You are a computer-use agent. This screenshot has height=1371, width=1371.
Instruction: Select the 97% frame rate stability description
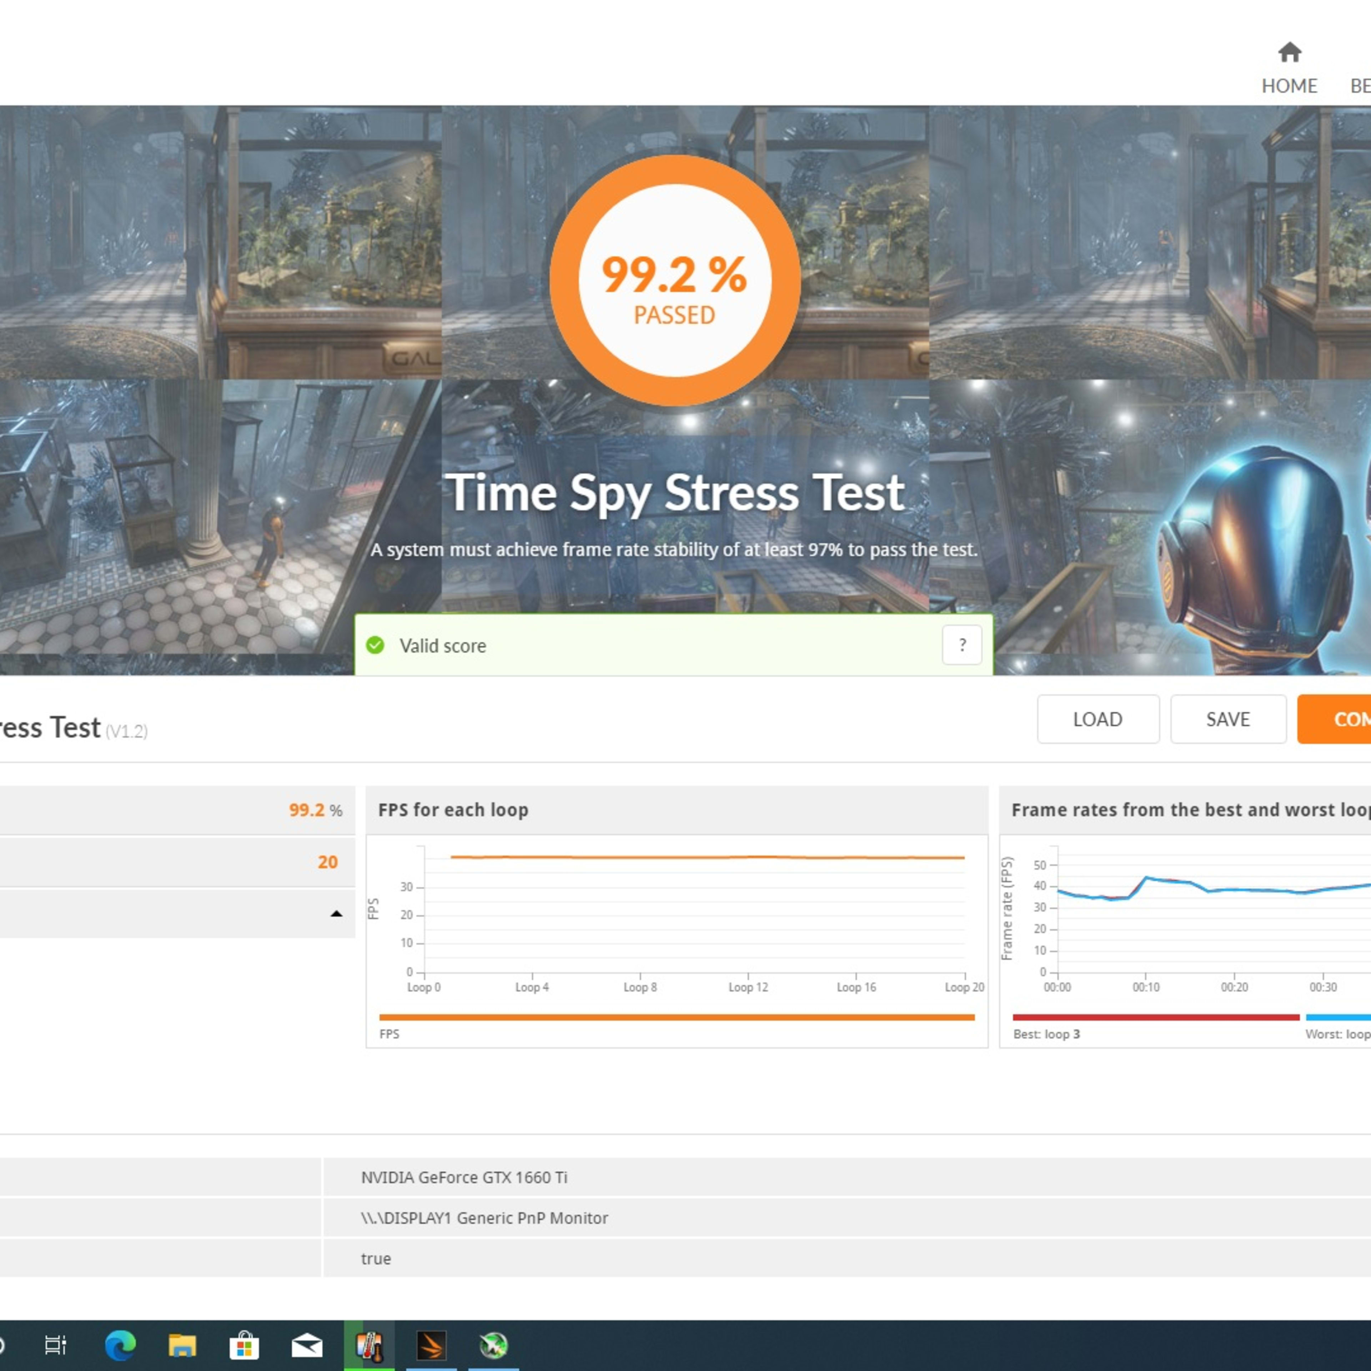[x=674, y=549]
